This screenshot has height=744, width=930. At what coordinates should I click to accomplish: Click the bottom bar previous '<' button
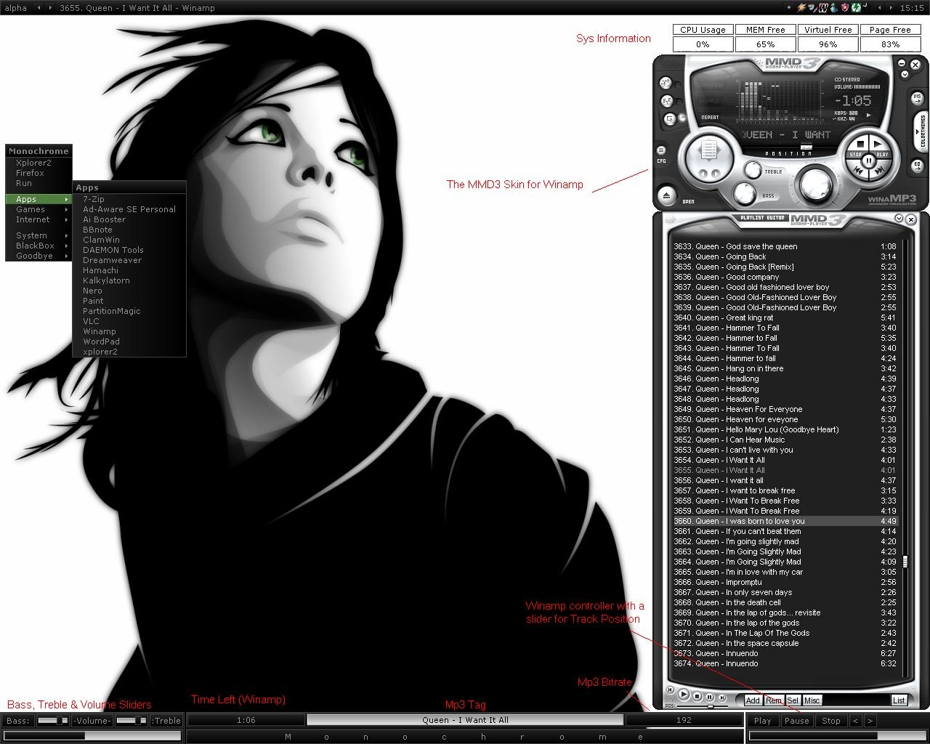[x=856, y=721]
